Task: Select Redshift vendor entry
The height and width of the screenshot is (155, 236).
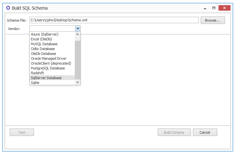Action: pos(52,73)
